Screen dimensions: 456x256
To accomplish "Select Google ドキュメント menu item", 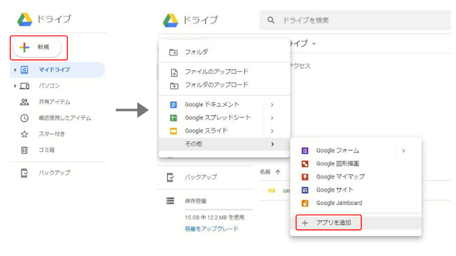I will 224,105.
